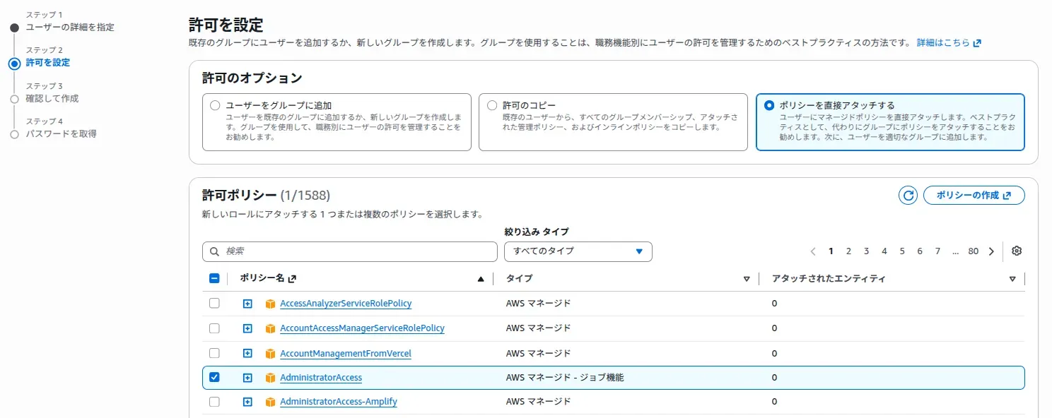Open すべてのタイプ filter dropdown

(578, 251)
